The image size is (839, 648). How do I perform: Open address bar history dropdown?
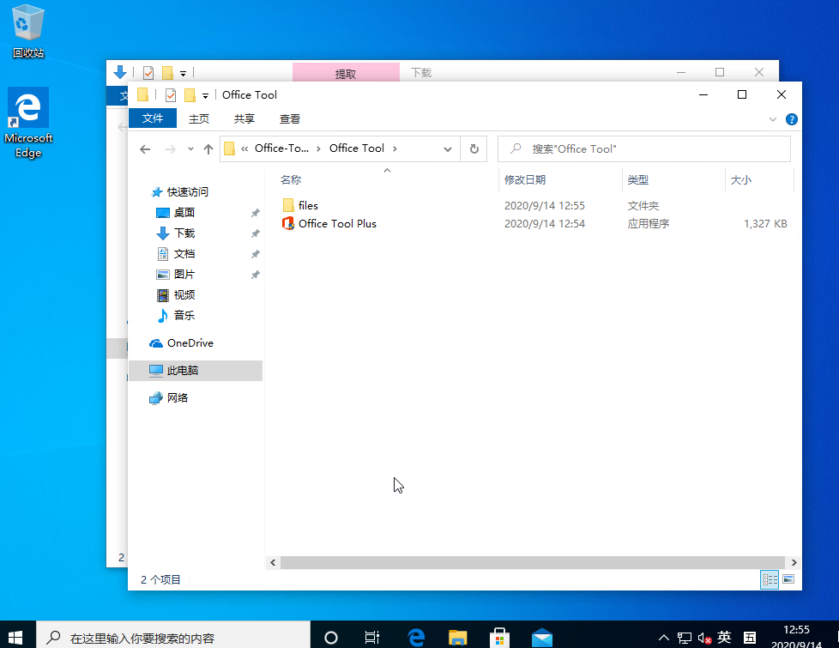click(x=447, y=148)
